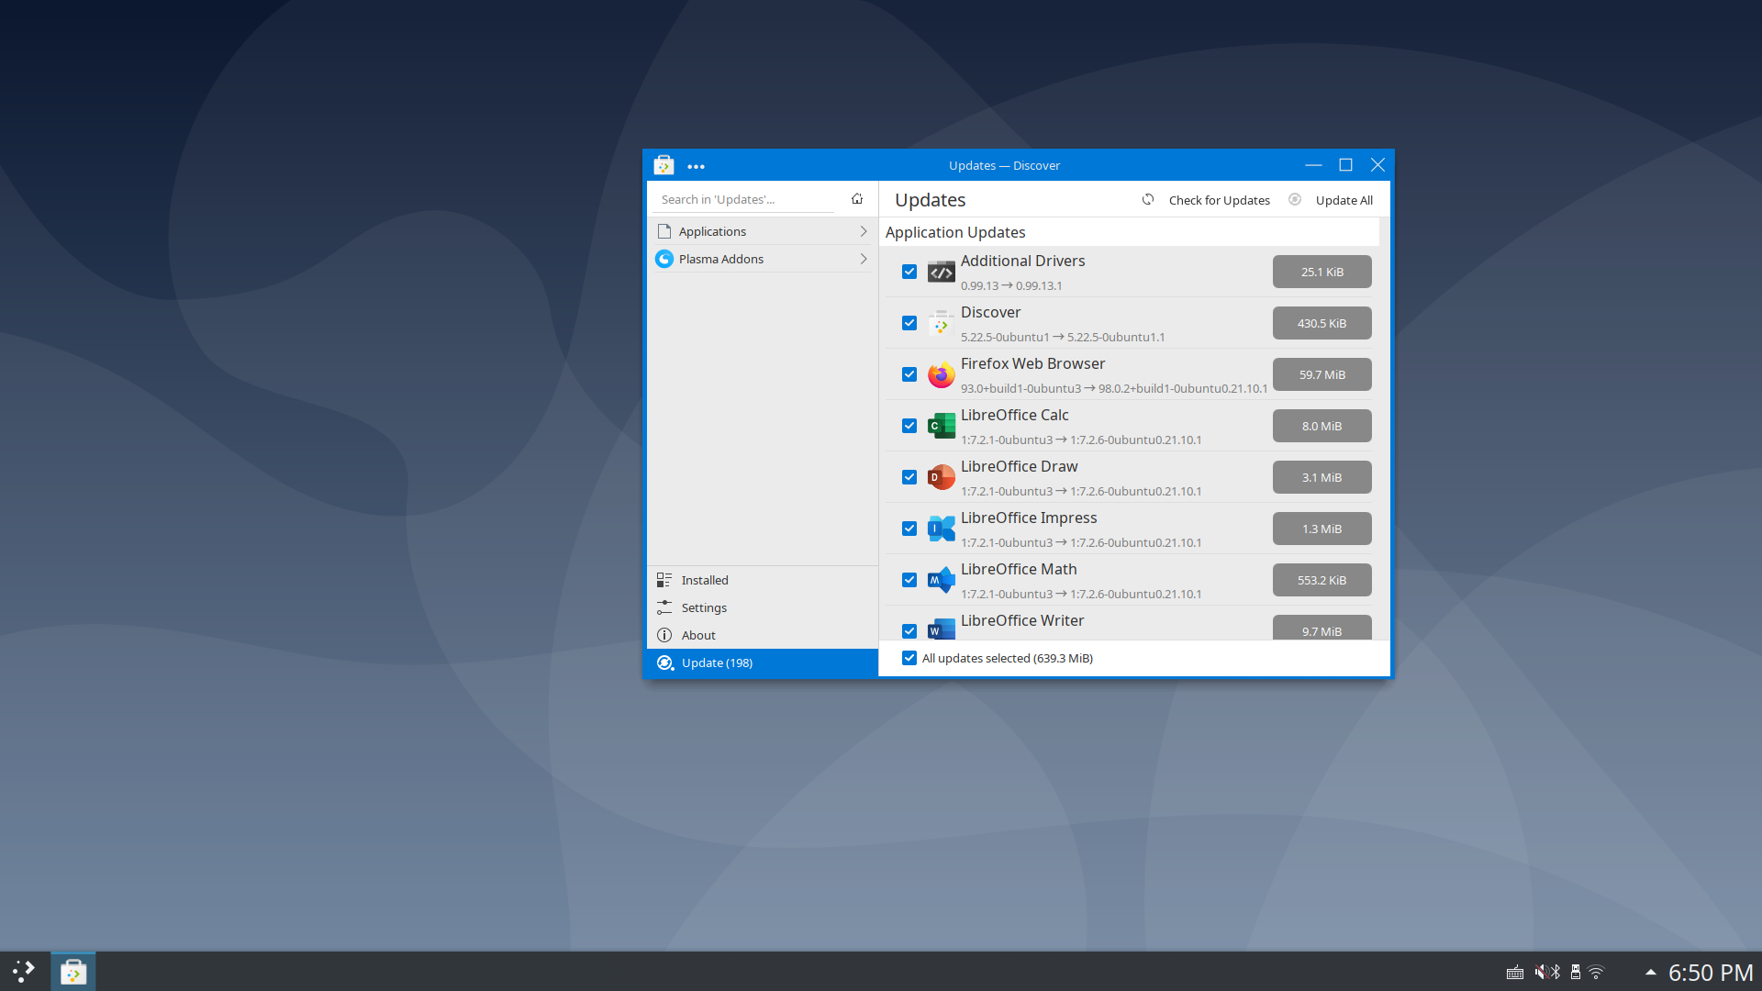Toggle 'All updates selected' checkbox
Viewport: 1762px width, 991px height.
click(x=909, y=658)
